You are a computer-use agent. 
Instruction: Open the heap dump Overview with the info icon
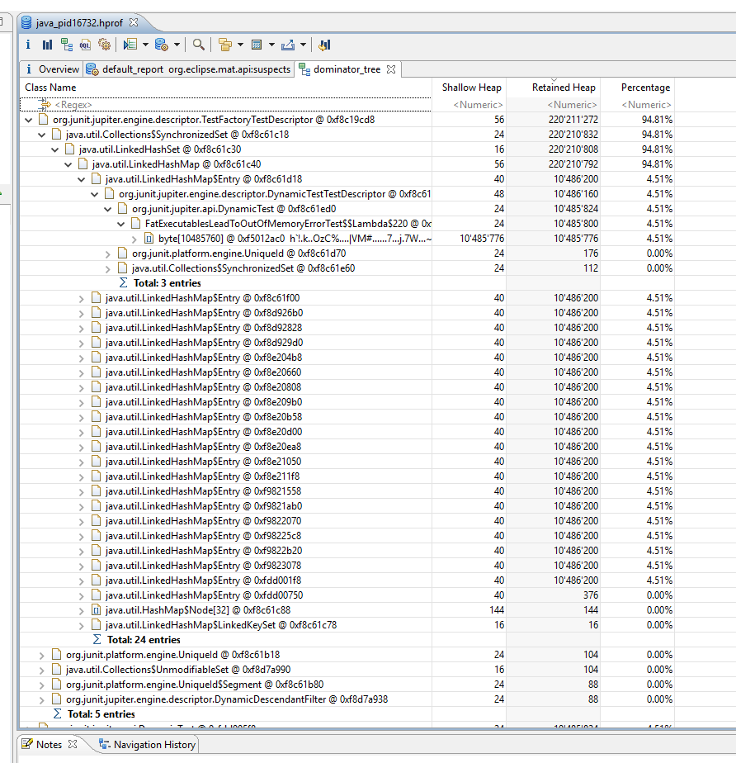27,45
